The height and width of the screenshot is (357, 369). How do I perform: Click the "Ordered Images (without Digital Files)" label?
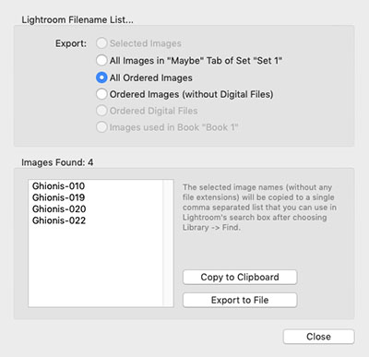point(191,94)
